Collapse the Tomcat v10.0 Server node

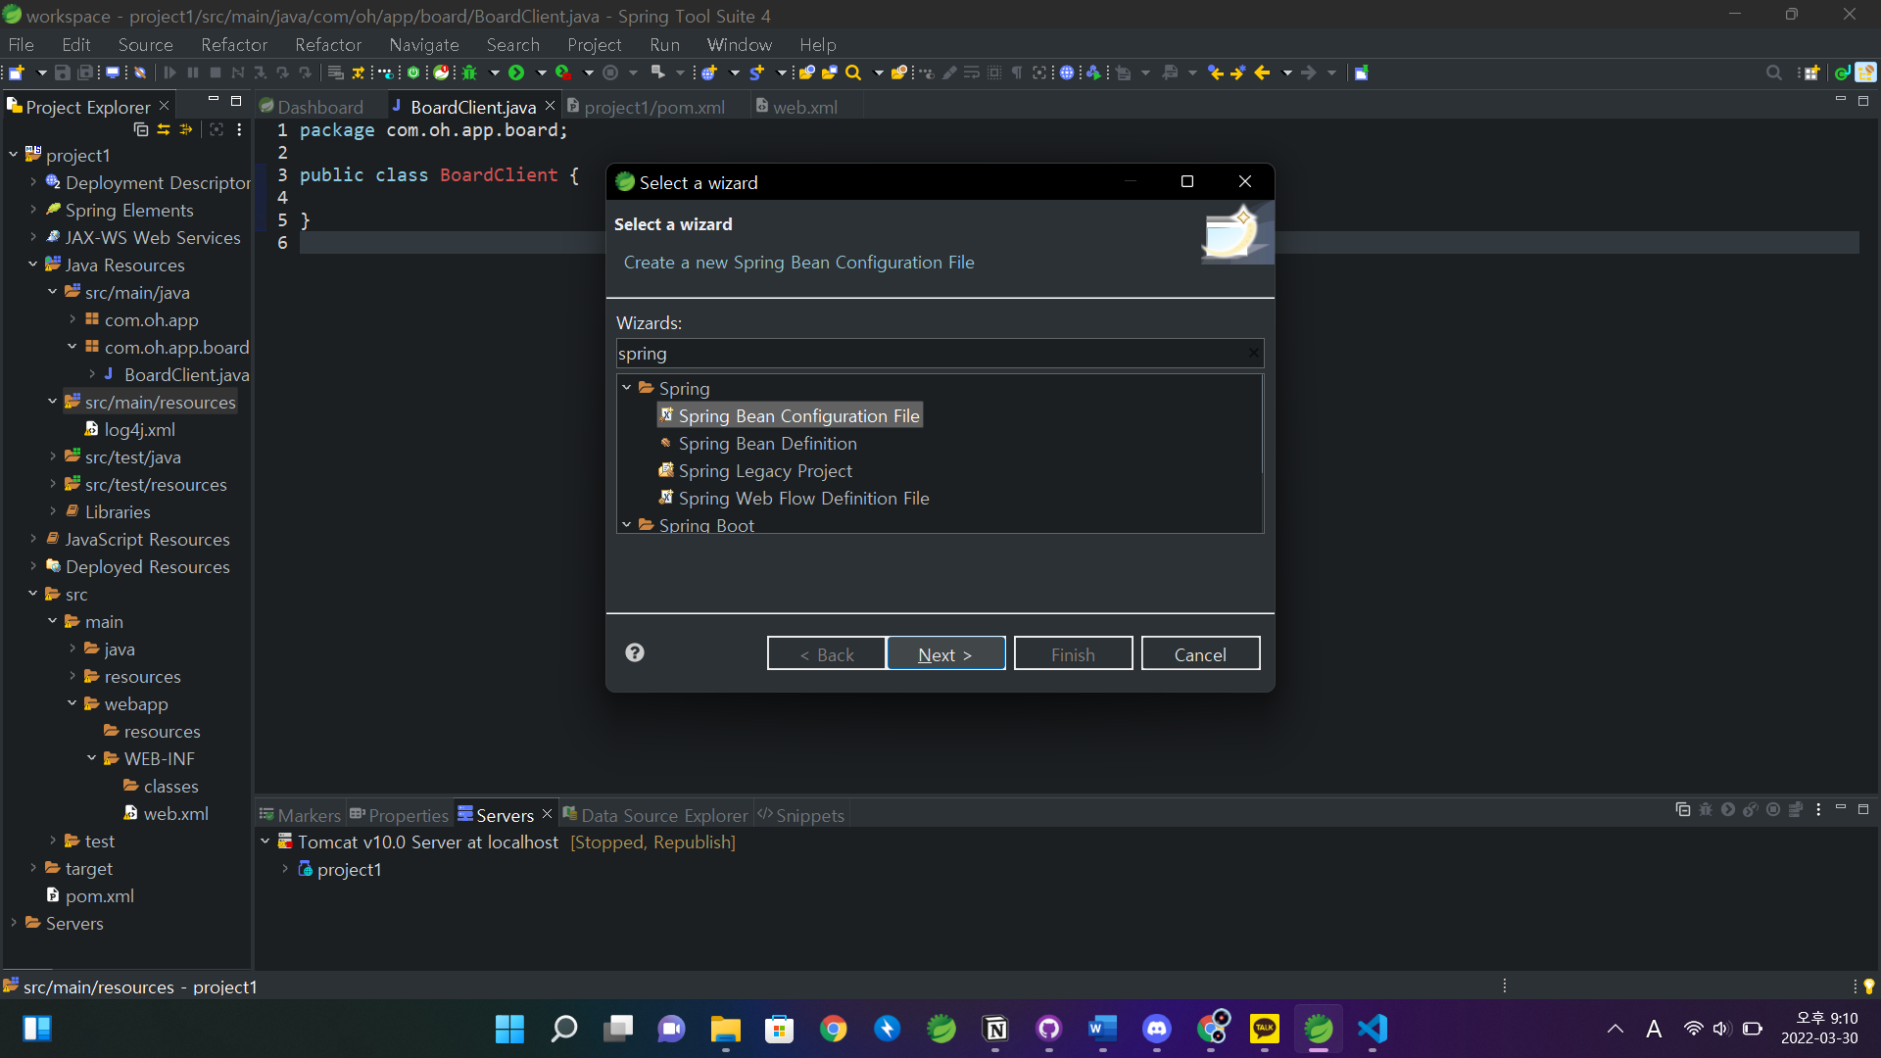[x=265, y=842]
